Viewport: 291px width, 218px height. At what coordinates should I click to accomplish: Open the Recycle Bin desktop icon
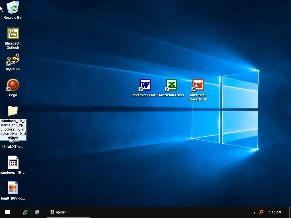pyautogui.click(x=13, y=7)
